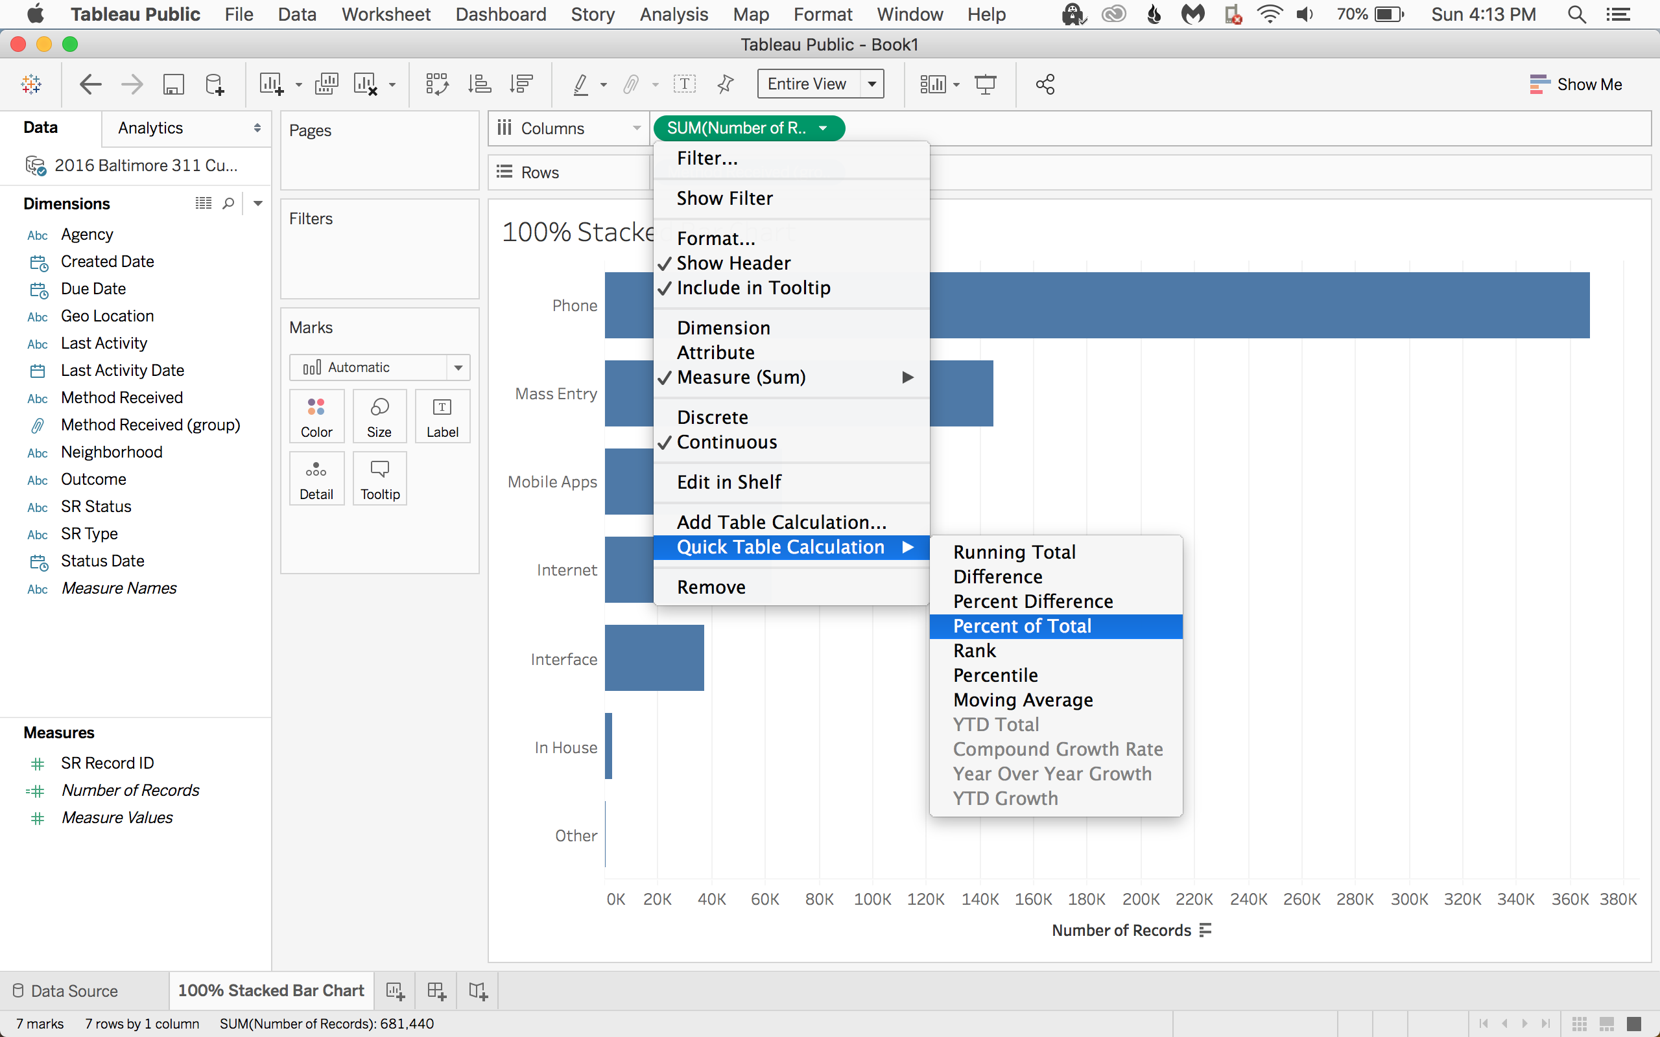Click the Color card in Marks
This screenshot has width=1660, height=1037.
pyautogui.click(x=316, y=416)
